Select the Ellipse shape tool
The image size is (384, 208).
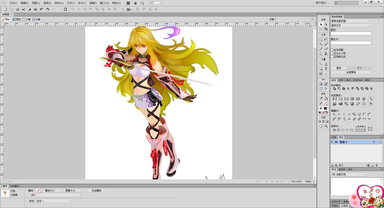click(321, 69)
